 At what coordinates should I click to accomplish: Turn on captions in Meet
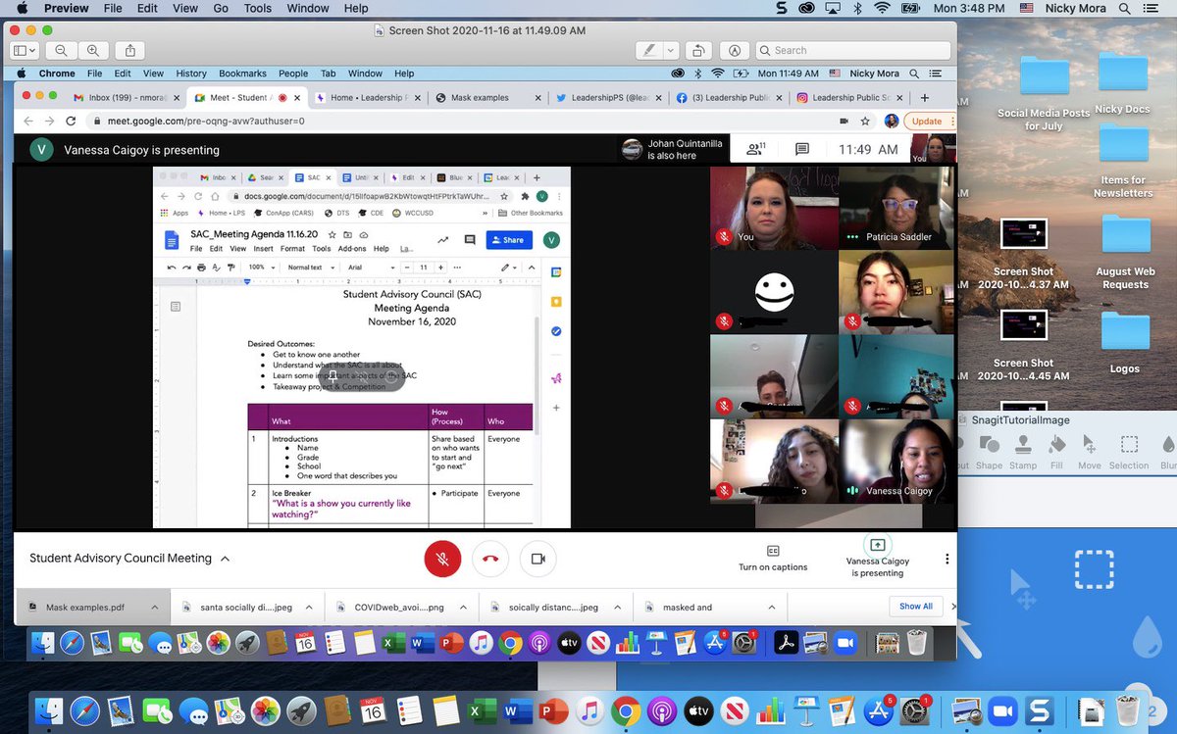(x=773, y=559)
